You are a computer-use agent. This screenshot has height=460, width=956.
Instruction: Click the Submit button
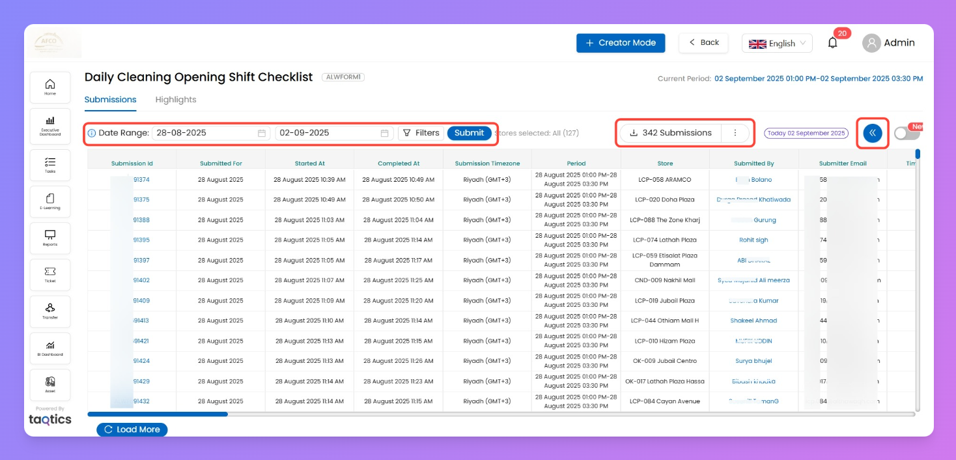click(469, 133)
